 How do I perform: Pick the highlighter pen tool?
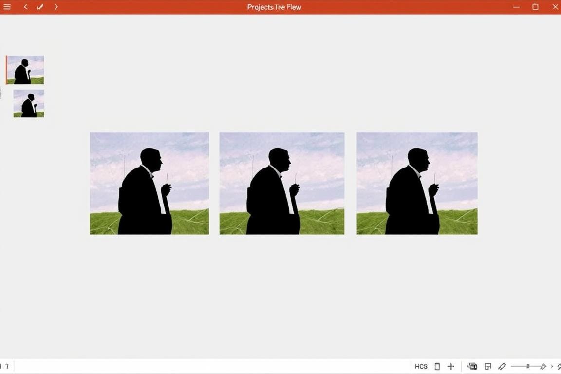502,366
